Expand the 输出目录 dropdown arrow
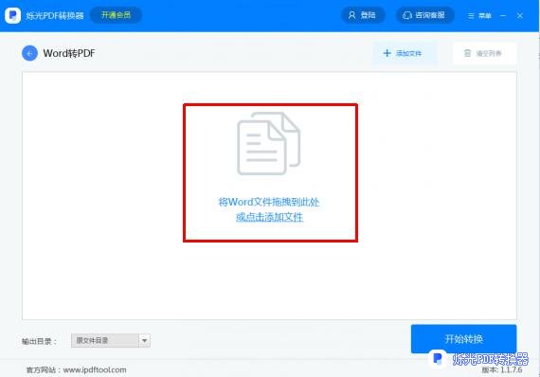Viewport: 540px width, 377px height. [x=145, y=340]
